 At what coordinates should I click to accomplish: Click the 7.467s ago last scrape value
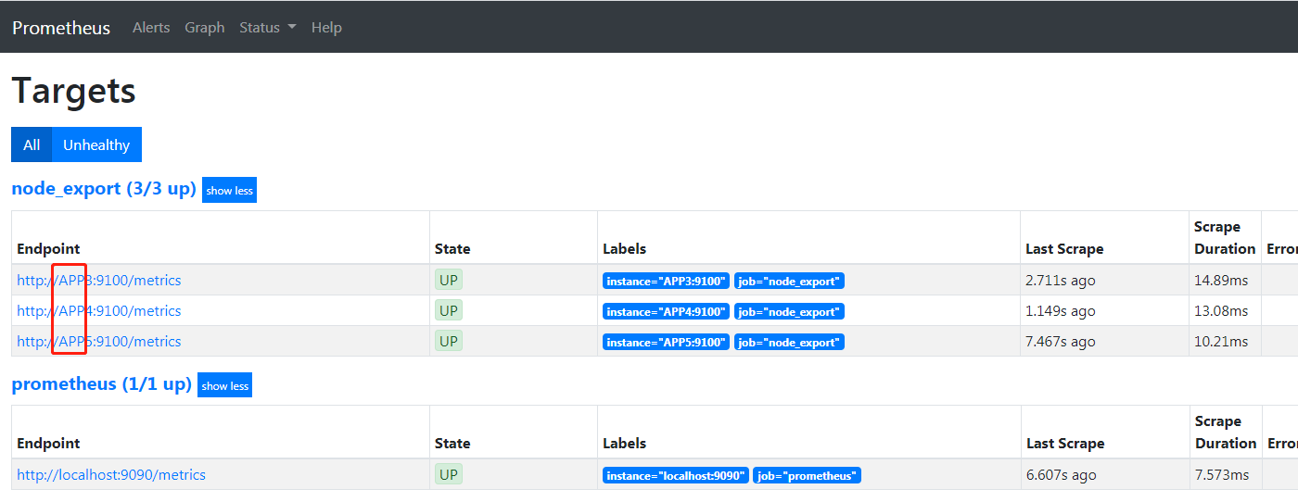[1061, 341]
